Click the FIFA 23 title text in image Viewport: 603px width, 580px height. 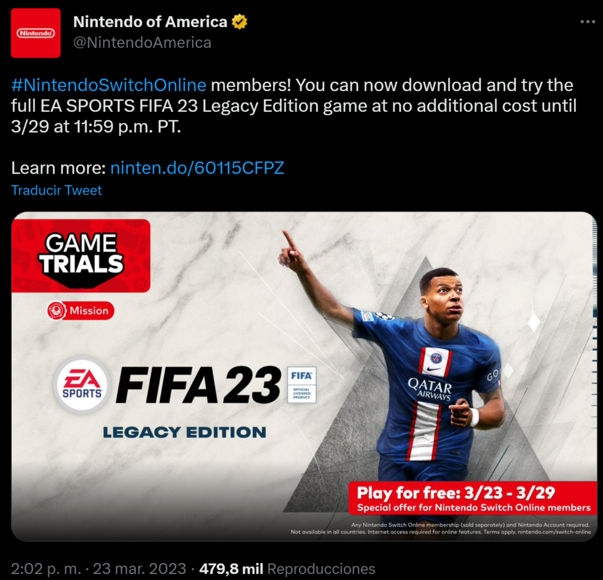199,385
